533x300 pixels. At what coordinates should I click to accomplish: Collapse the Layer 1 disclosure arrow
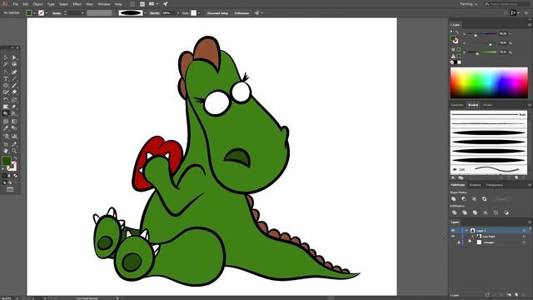pos(466,230)
